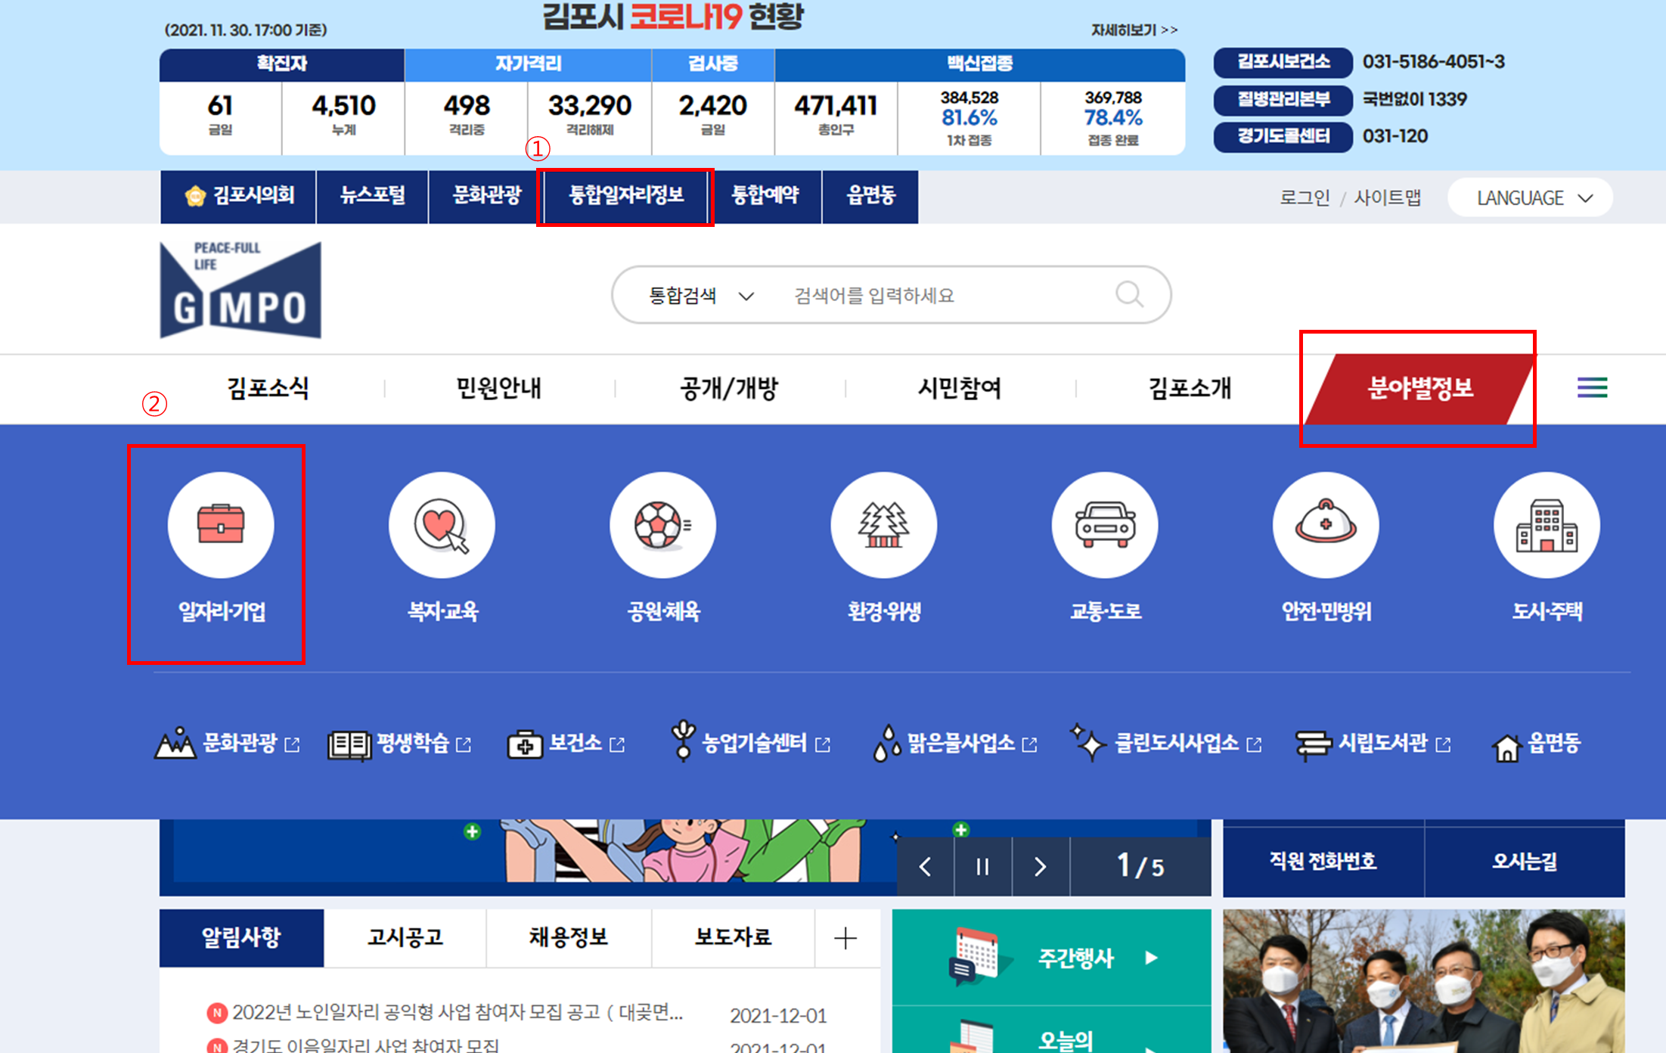
Task: Click the search magnifier icon
Action: tap(1129, 294)
